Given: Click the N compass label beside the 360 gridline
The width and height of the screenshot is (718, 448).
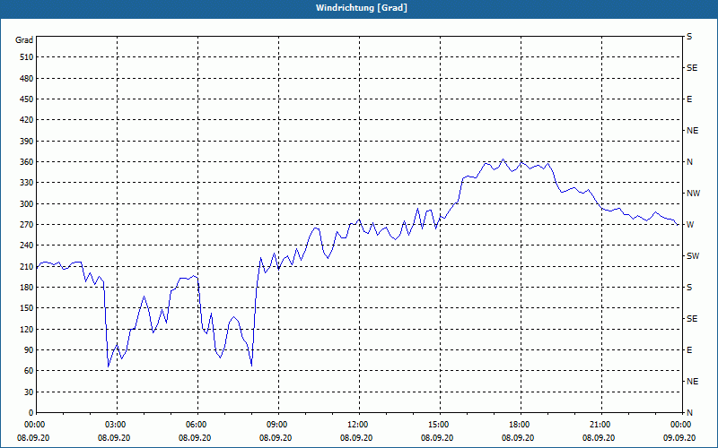Looking at the screenshot, I should click(689, 162).
